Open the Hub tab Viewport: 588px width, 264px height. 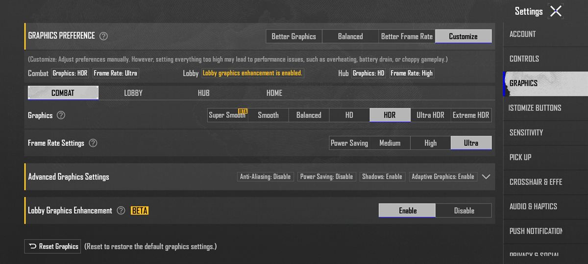(x=203, y=93)
